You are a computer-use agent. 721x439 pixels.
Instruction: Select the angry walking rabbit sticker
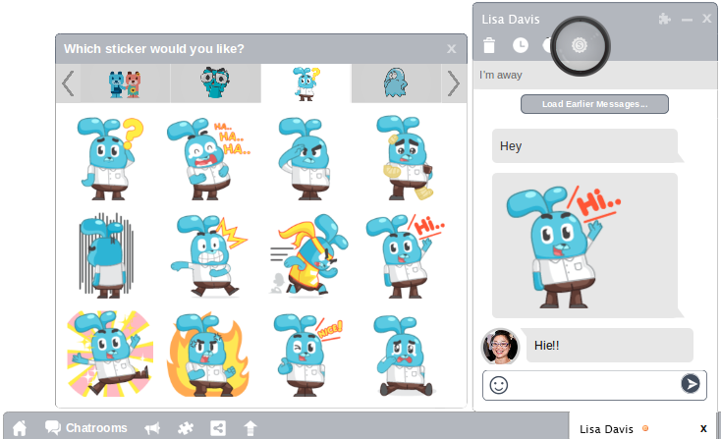(x=209, y=256)
